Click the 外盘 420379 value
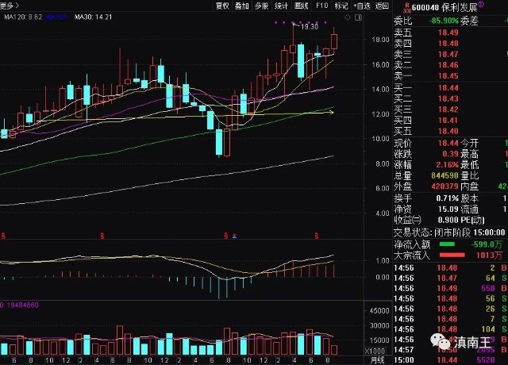The width and height of the screenshot is (508, 365). pos(444,186)
